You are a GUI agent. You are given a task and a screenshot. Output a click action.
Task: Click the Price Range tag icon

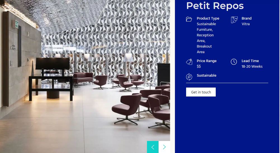point(189,62)
